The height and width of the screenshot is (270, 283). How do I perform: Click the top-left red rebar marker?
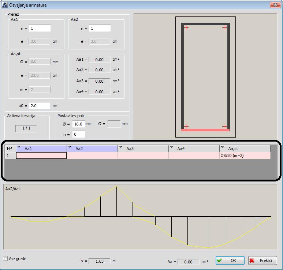186,27
